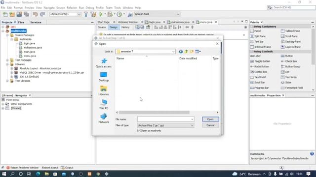316x177 pixels.
Task: Switch to the Files tab
Action: tap(21, 22)
